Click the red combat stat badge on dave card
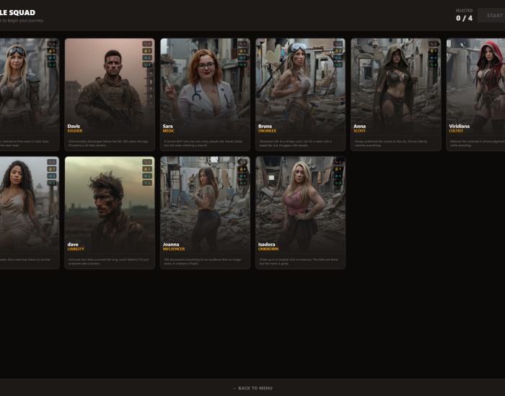The width and height of the screenshot is (505, 396). coord(147,162)
